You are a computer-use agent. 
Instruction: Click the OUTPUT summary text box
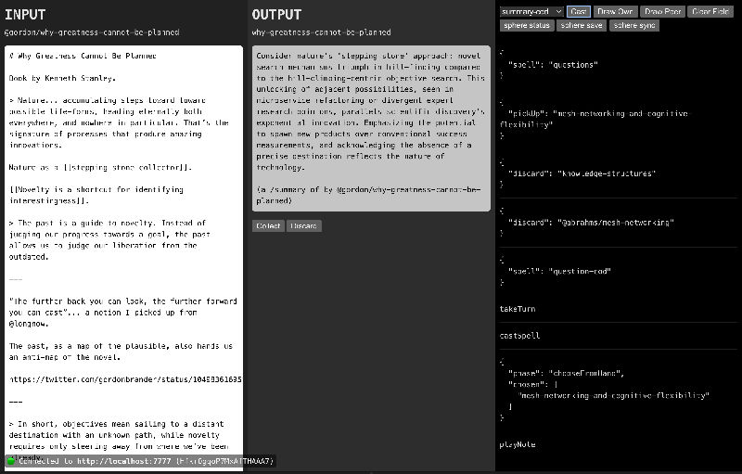(x=371, y=128)
